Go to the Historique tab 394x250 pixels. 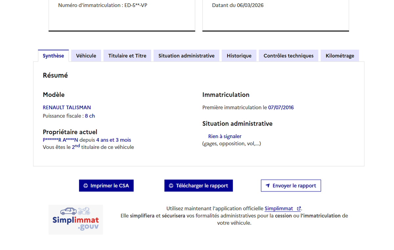click(239, 56)
